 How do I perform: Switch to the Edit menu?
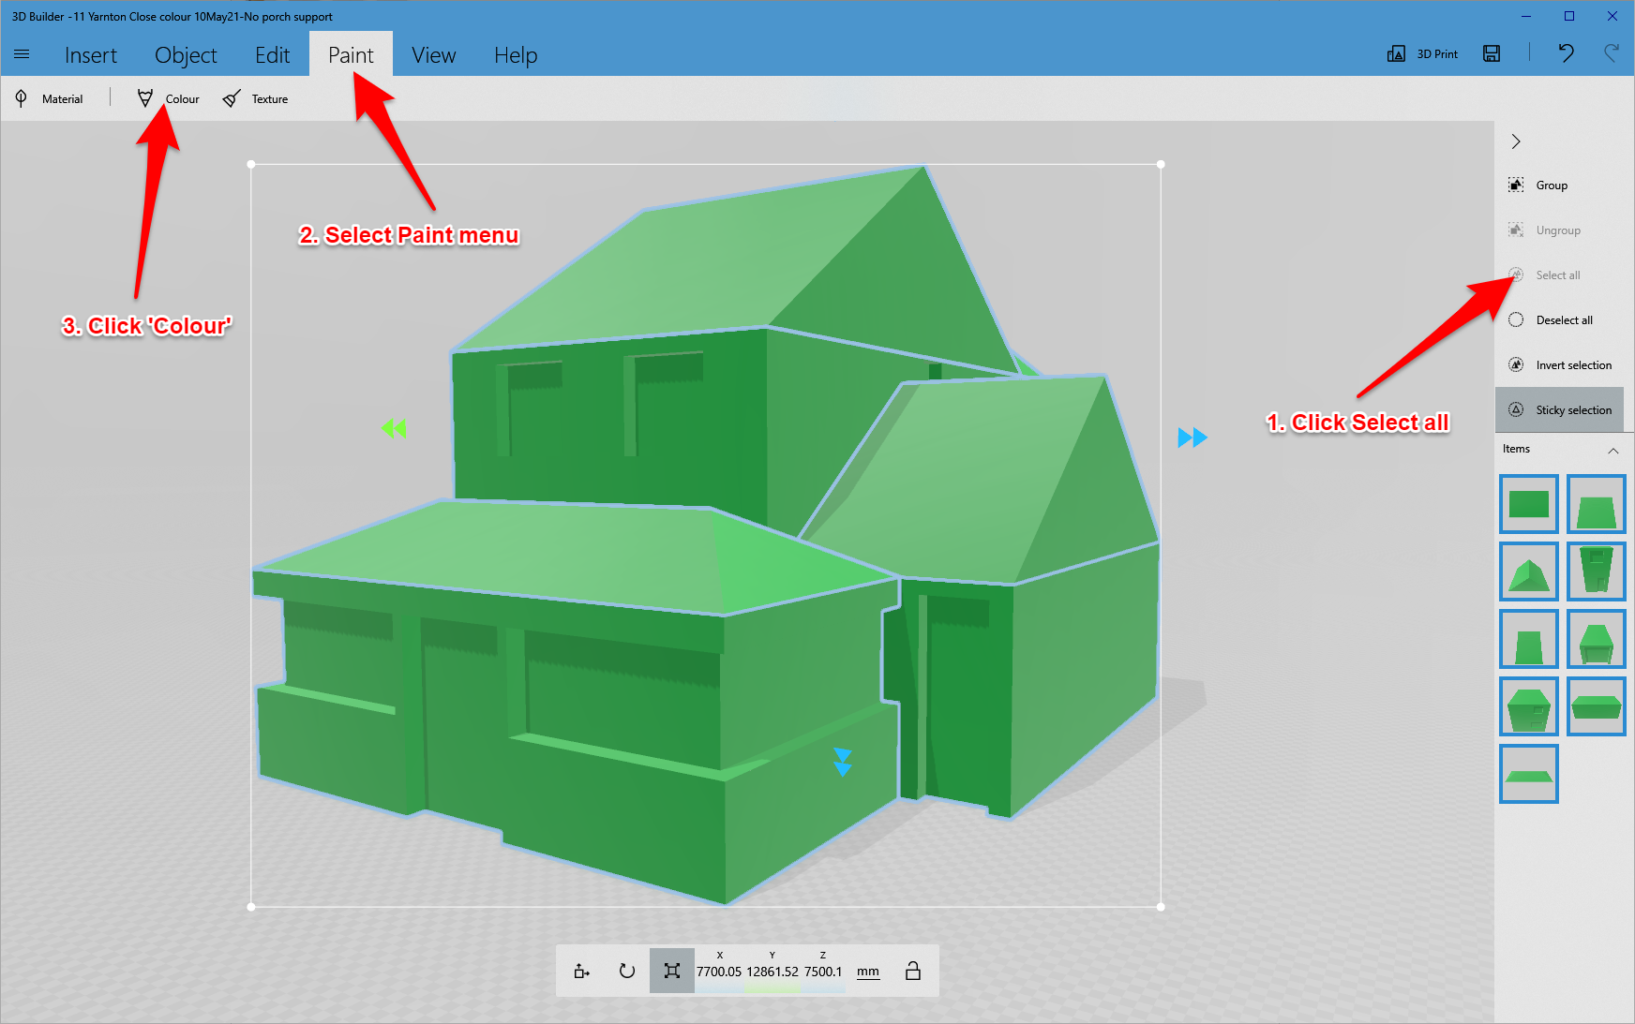(x=273, y=55)
